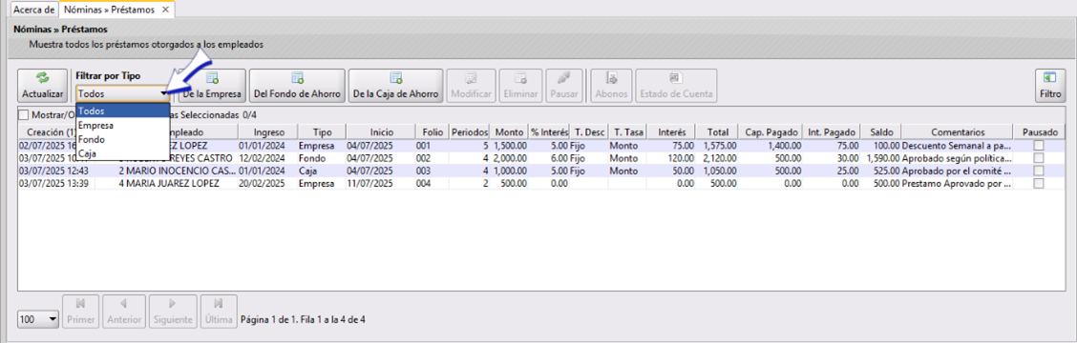
Task: Toggle the Mostrar/Ocultar checkbox
Action: (x=24, y=115)
